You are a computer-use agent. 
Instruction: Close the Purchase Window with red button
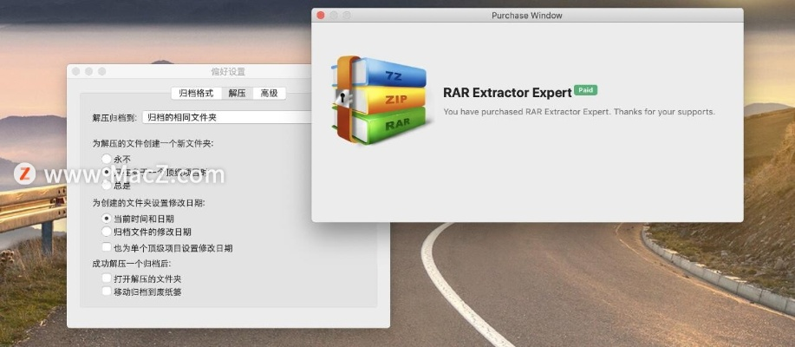[x=321, y=16]
